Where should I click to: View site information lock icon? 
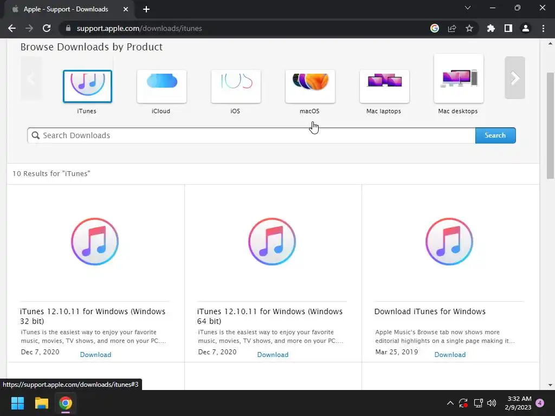click(x=68, y=28)
